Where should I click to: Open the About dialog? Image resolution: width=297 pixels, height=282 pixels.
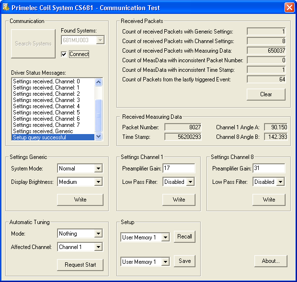(271, 261)
